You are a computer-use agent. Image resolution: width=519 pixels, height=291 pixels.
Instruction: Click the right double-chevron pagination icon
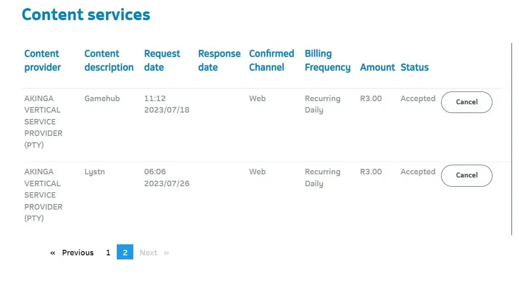pyautogui.click(x=166, y=253)
